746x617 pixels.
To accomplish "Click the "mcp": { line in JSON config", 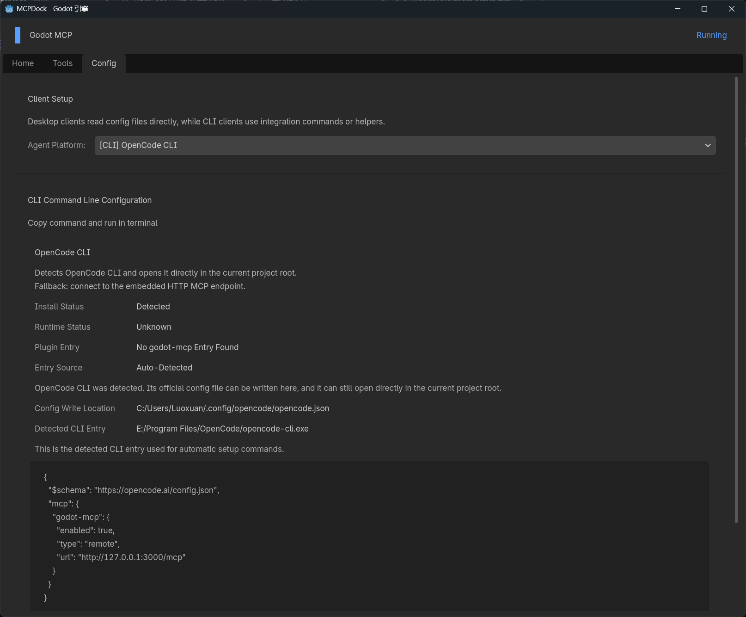I will pos(63,504).
